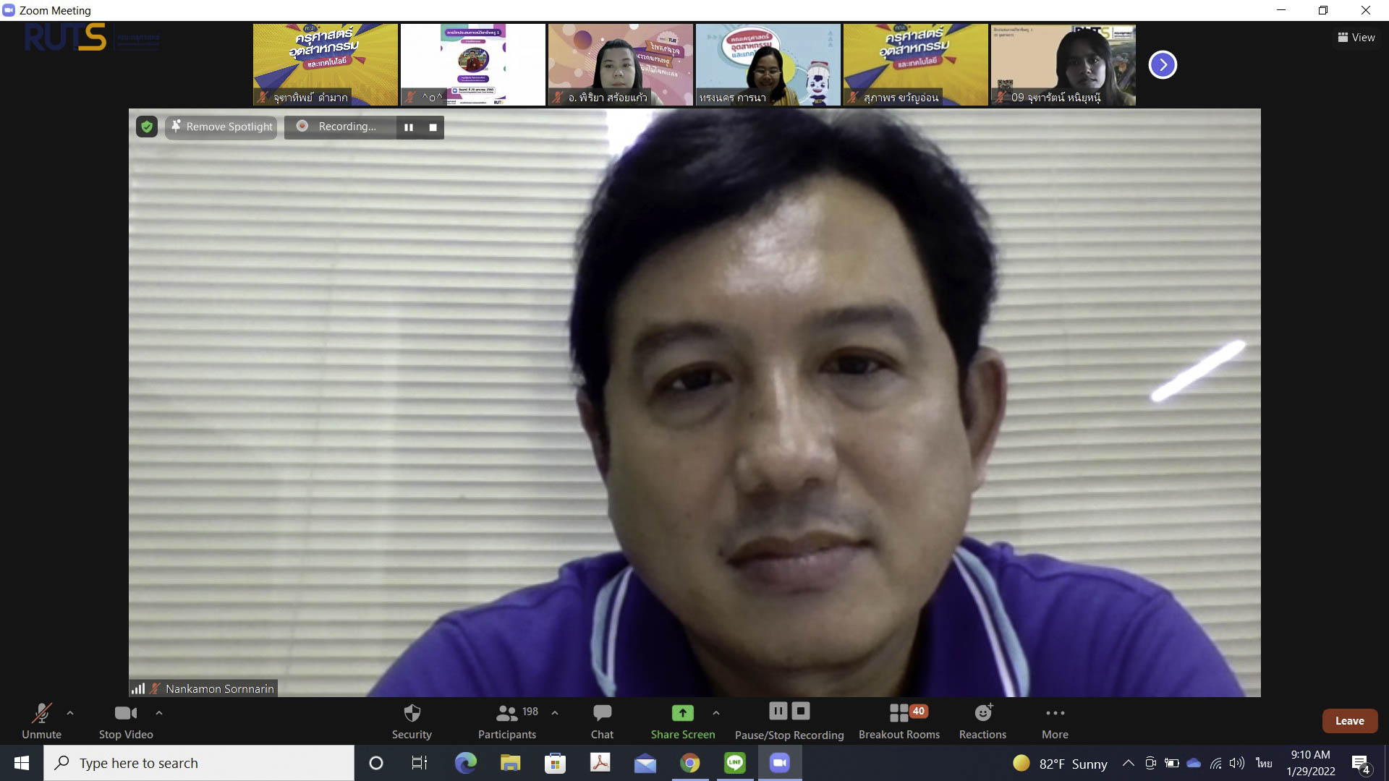Open OneDrive cloud tray icon
The height and width of the screenshot is (781, 1389).
[1194, 763]
